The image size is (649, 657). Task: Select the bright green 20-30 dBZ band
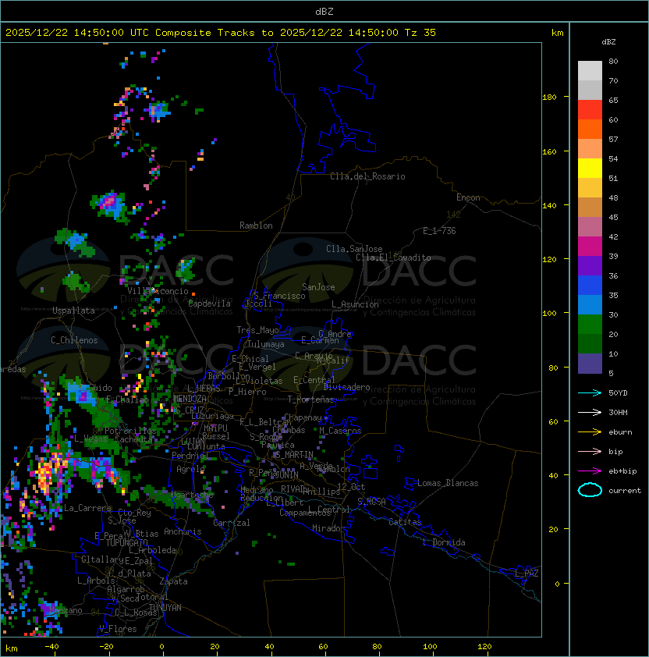590,325
